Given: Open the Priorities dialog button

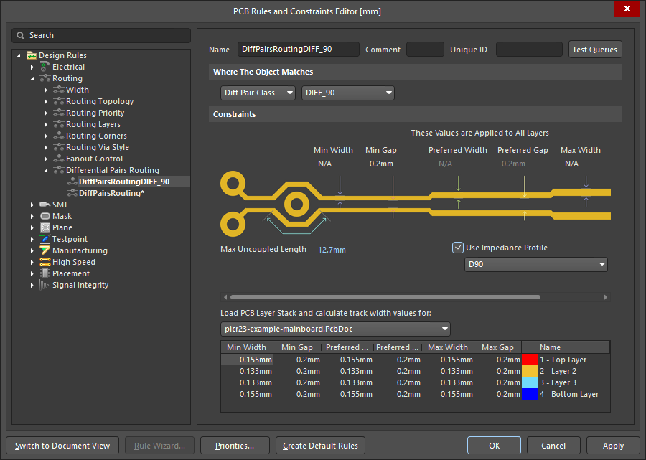Looking at the screenshot, I should click(x=235, y=446).
